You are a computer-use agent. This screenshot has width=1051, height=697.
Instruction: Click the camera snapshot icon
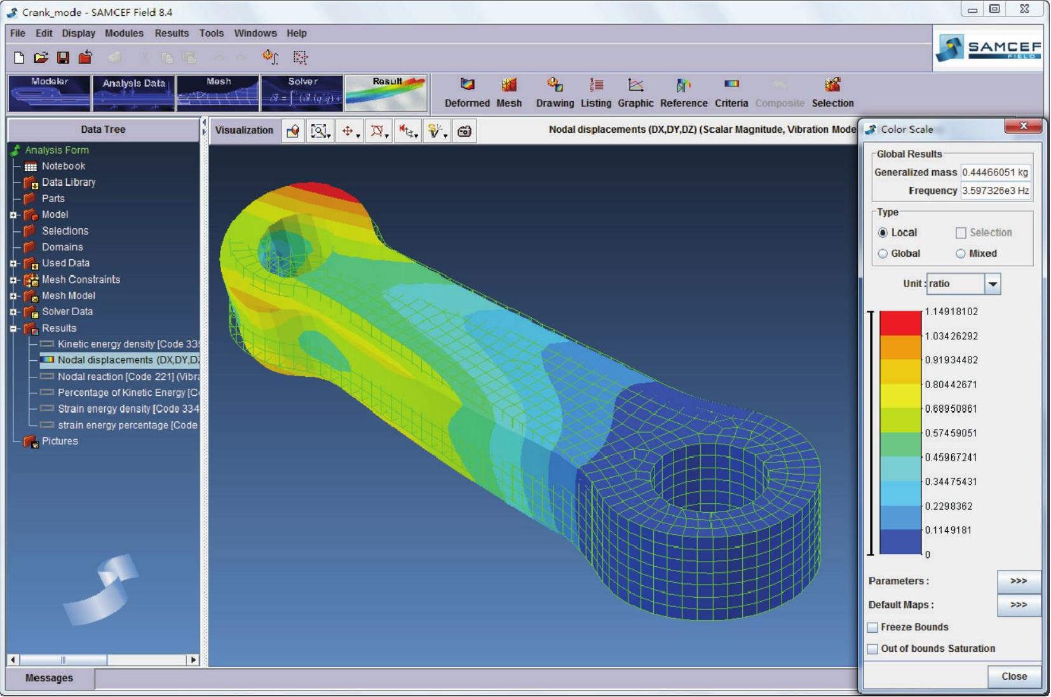click(x=464, y=132)
